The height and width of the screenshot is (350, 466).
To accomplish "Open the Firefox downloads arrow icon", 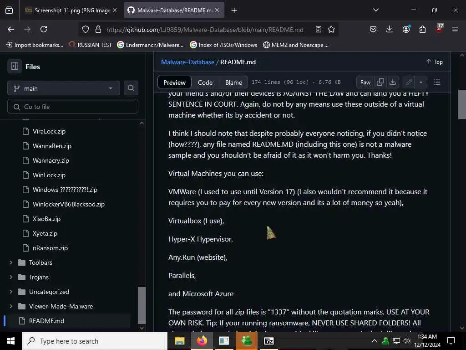I will tap(390, 29).
